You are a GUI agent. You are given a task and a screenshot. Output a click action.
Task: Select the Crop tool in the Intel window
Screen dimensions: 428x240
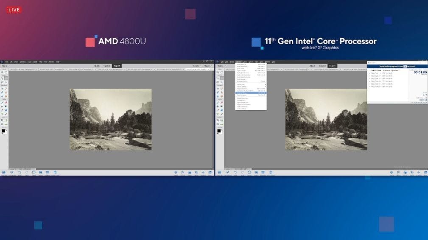[218, 120]
